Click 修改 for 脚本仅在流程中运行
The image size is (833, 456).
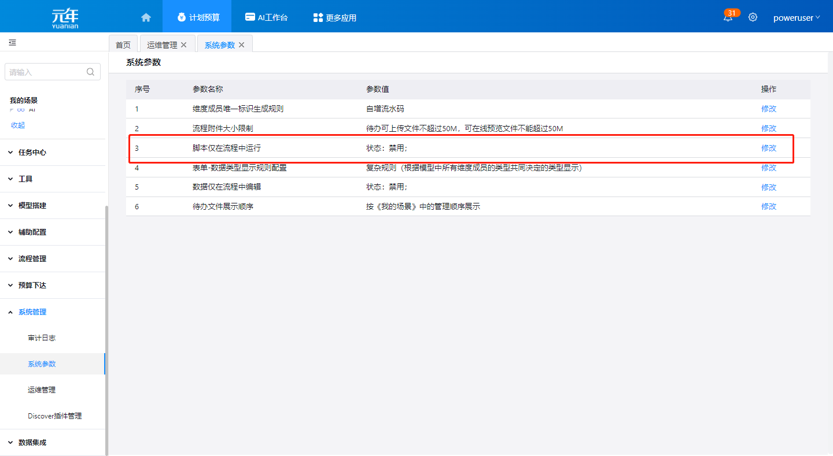point(768,148)
